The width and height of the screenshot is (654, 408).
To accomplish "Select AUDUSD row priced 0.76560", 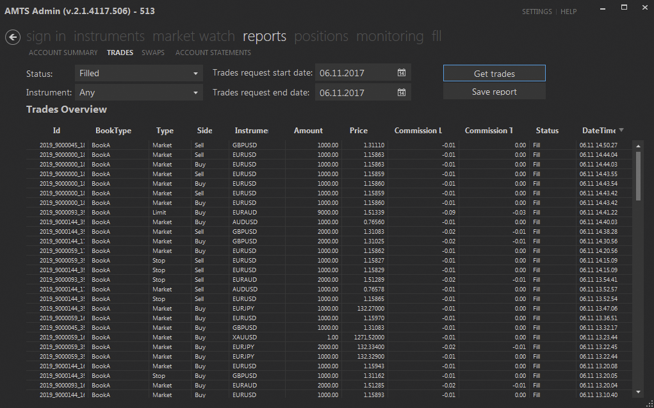I will coord(329,222).
